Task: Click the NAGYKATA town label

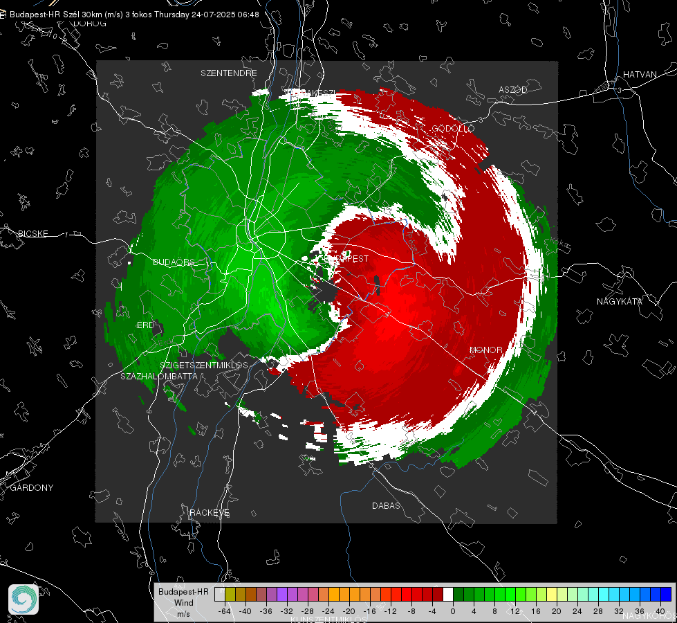Action: coord(619,302)
